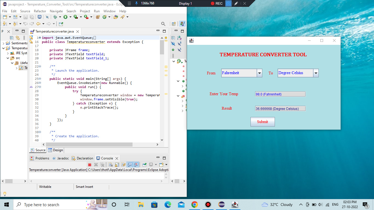374x210 pixels.
Task: Click the Windows Start button
Action: 7,205
